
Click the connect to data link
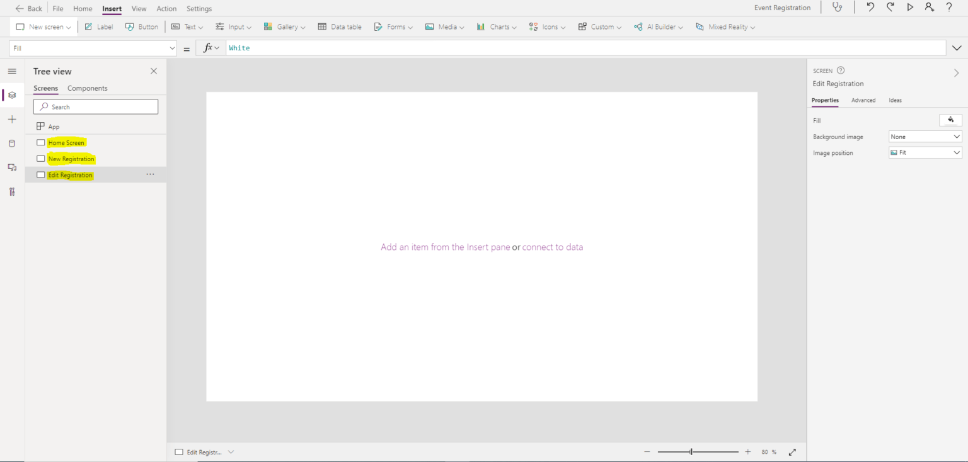tap(553, 247)
